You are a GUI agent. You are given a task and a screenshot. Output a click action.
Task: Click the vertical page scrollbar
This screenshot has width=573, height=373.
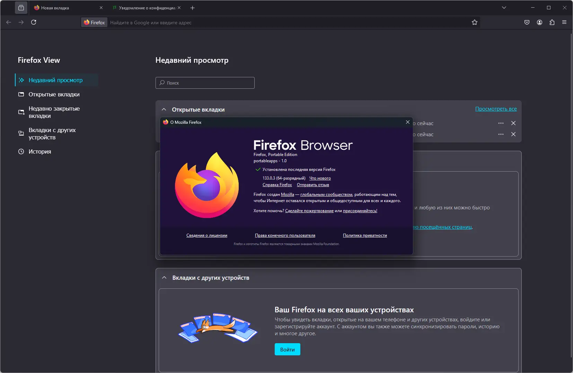pyautogui.click(x=571, y=196)
